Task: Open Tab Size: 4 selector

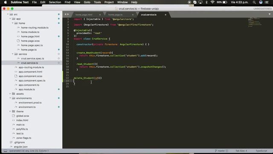Action: tap(241, 151)
